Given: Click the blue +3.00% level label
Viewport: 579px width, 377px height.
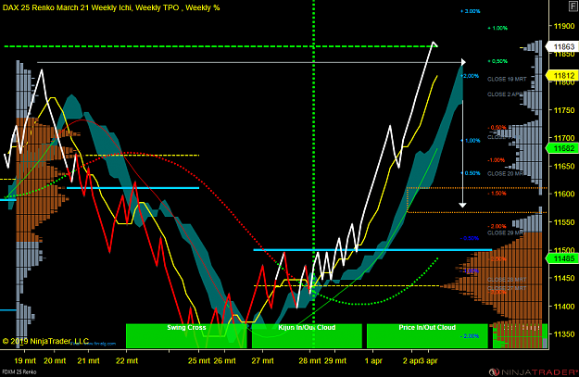Looking at the screenshot, I should click(470, 11).
